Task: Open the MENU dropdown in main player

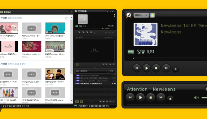Action: (x=81, y=11)
